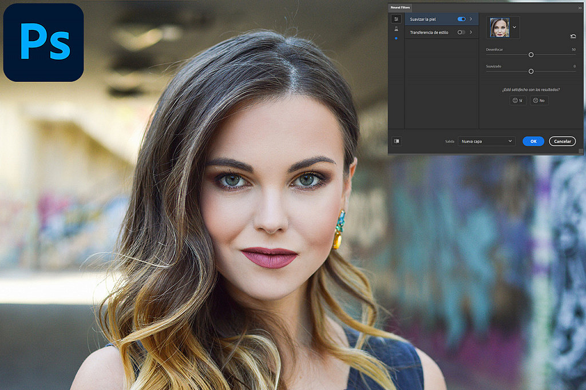The image size is (586, 390).
Task: Open the Beta filters section icon
Action: pos(396,28)
